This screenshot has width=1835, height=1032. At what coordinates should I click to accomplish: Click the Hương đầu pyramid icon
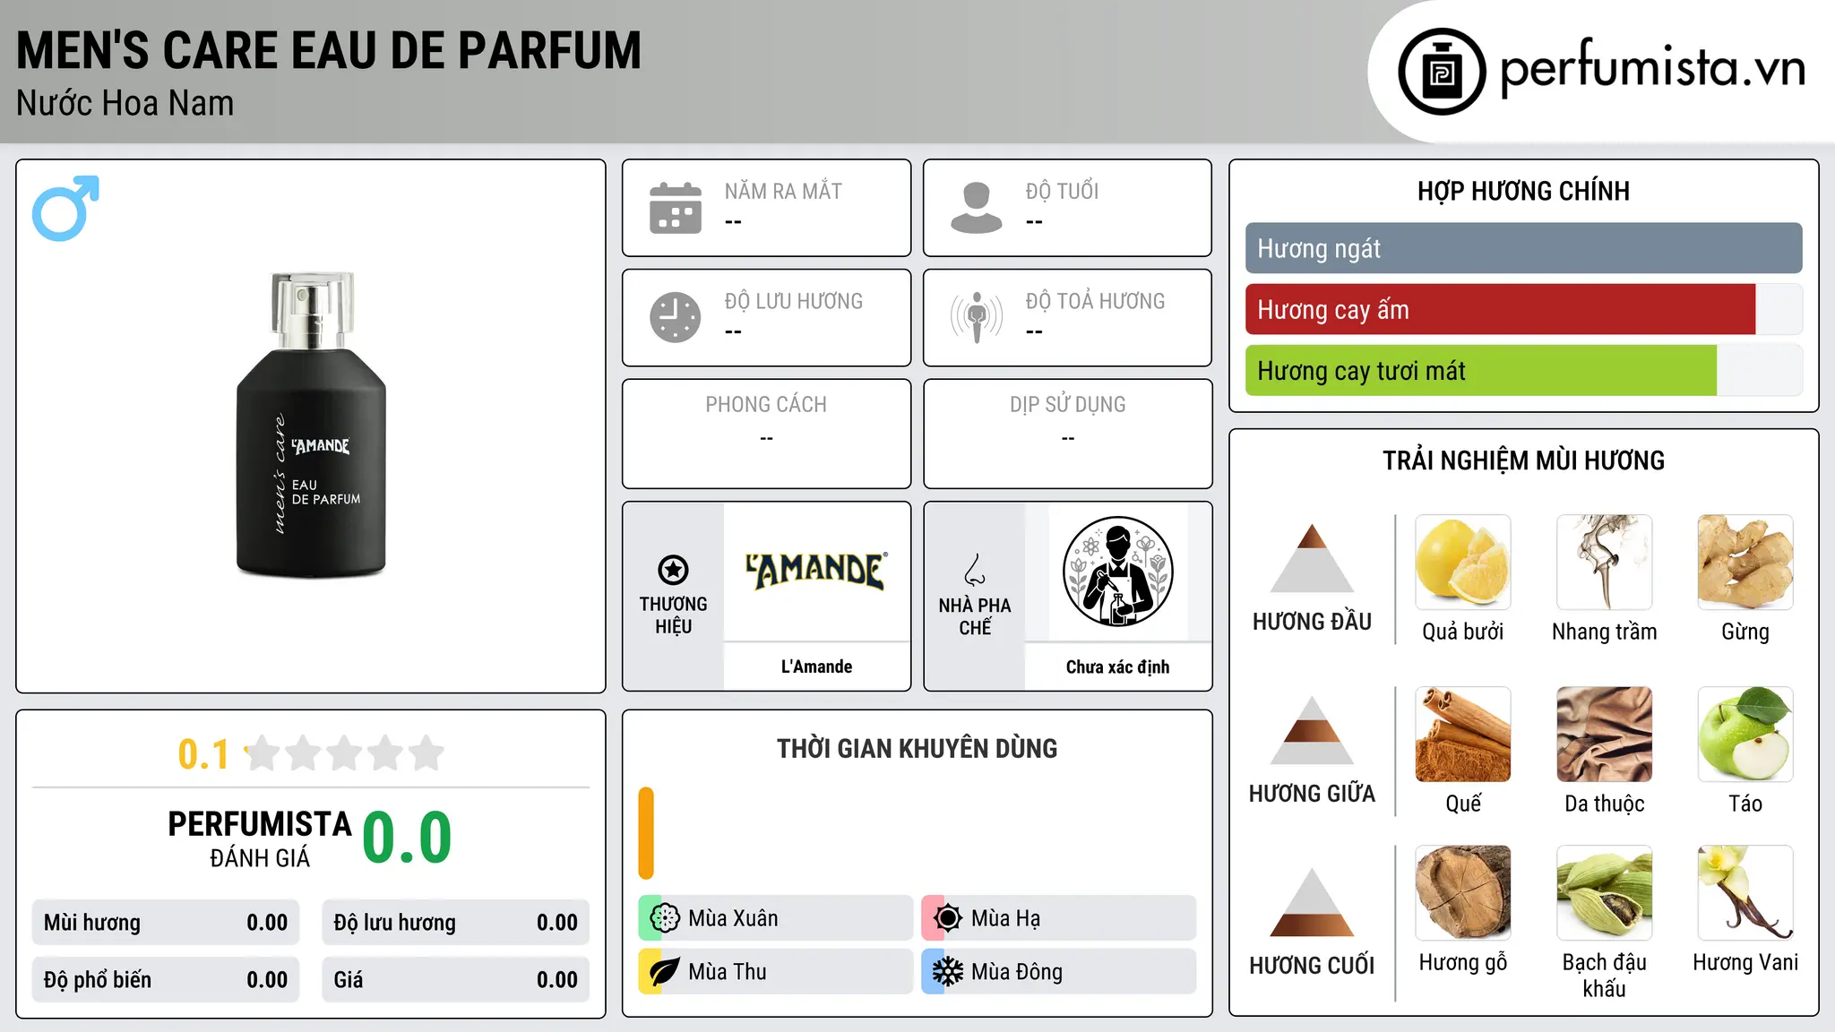1312,558
